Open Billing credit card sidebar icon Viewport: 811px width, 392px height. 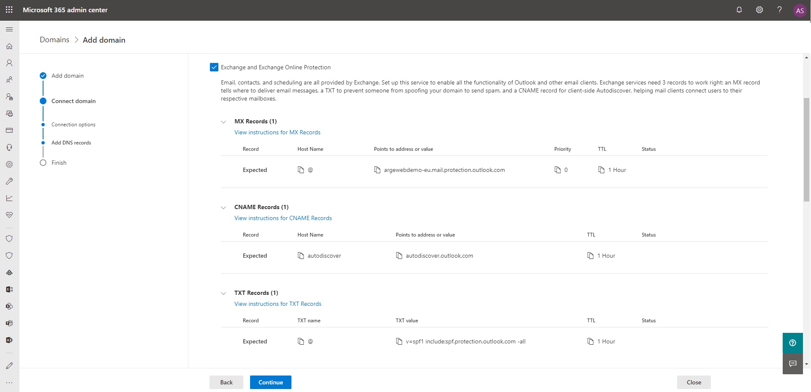(9, 131)
